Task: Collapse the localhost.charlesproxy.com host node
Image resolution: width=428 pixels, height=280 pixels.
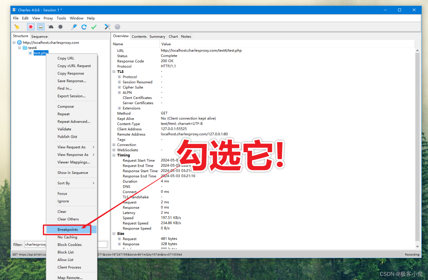Action: point(14,43)
